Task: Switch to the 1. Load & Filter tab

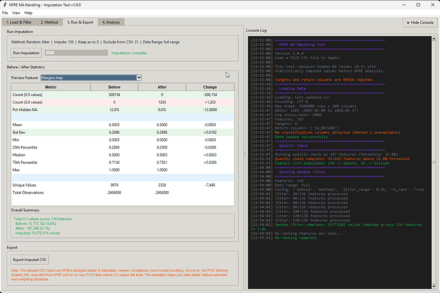Action: pyautogui.click(x=19, y=22)
